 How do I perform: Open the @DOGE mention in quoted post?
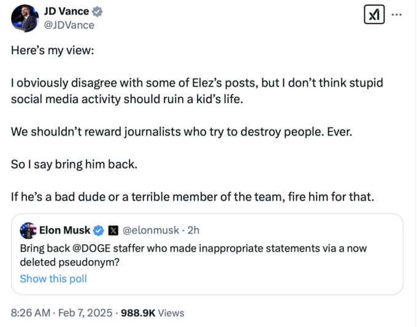pyautogui.click(x=91, y=248)
